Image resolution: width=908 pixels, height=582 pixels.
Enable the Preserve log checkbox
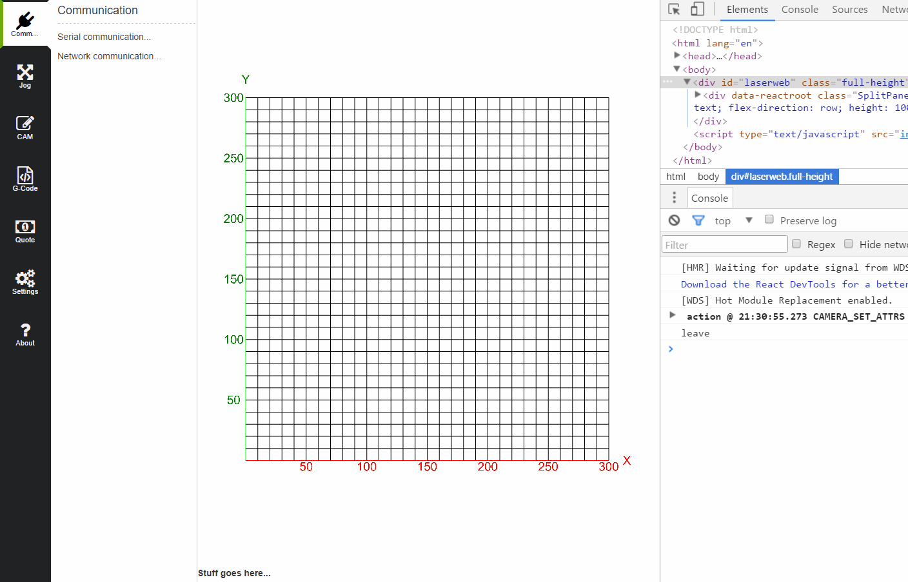[769, 219]
